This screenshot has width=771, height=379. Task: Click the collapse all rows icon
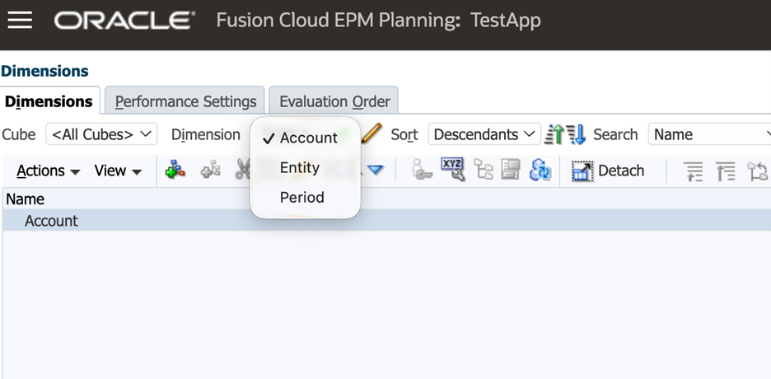point(726,171)
